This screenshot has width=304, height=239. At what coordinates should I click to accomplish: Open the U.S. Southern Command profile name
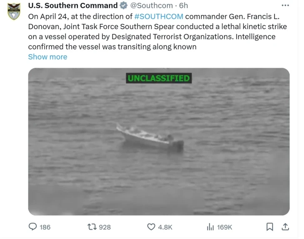(x=73, y=6)
